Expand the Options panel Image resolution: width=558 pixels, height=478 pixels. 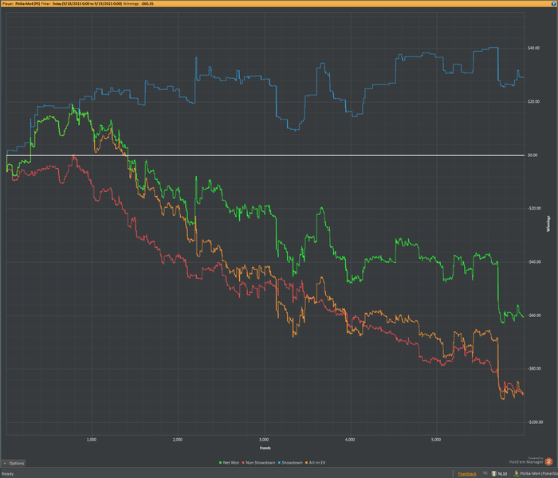click(14, 463)
